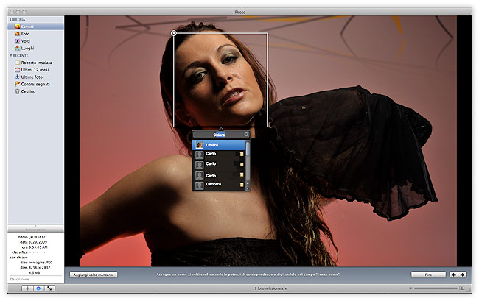The width and height of the screenshot is (479, 301).
Task: Click the LIBRERIA section header
Action: [18, 20]
